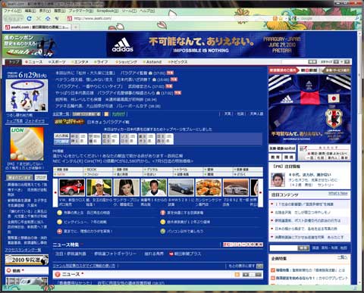
Task: Click the site search input field
Action: [x=283, y=248]
